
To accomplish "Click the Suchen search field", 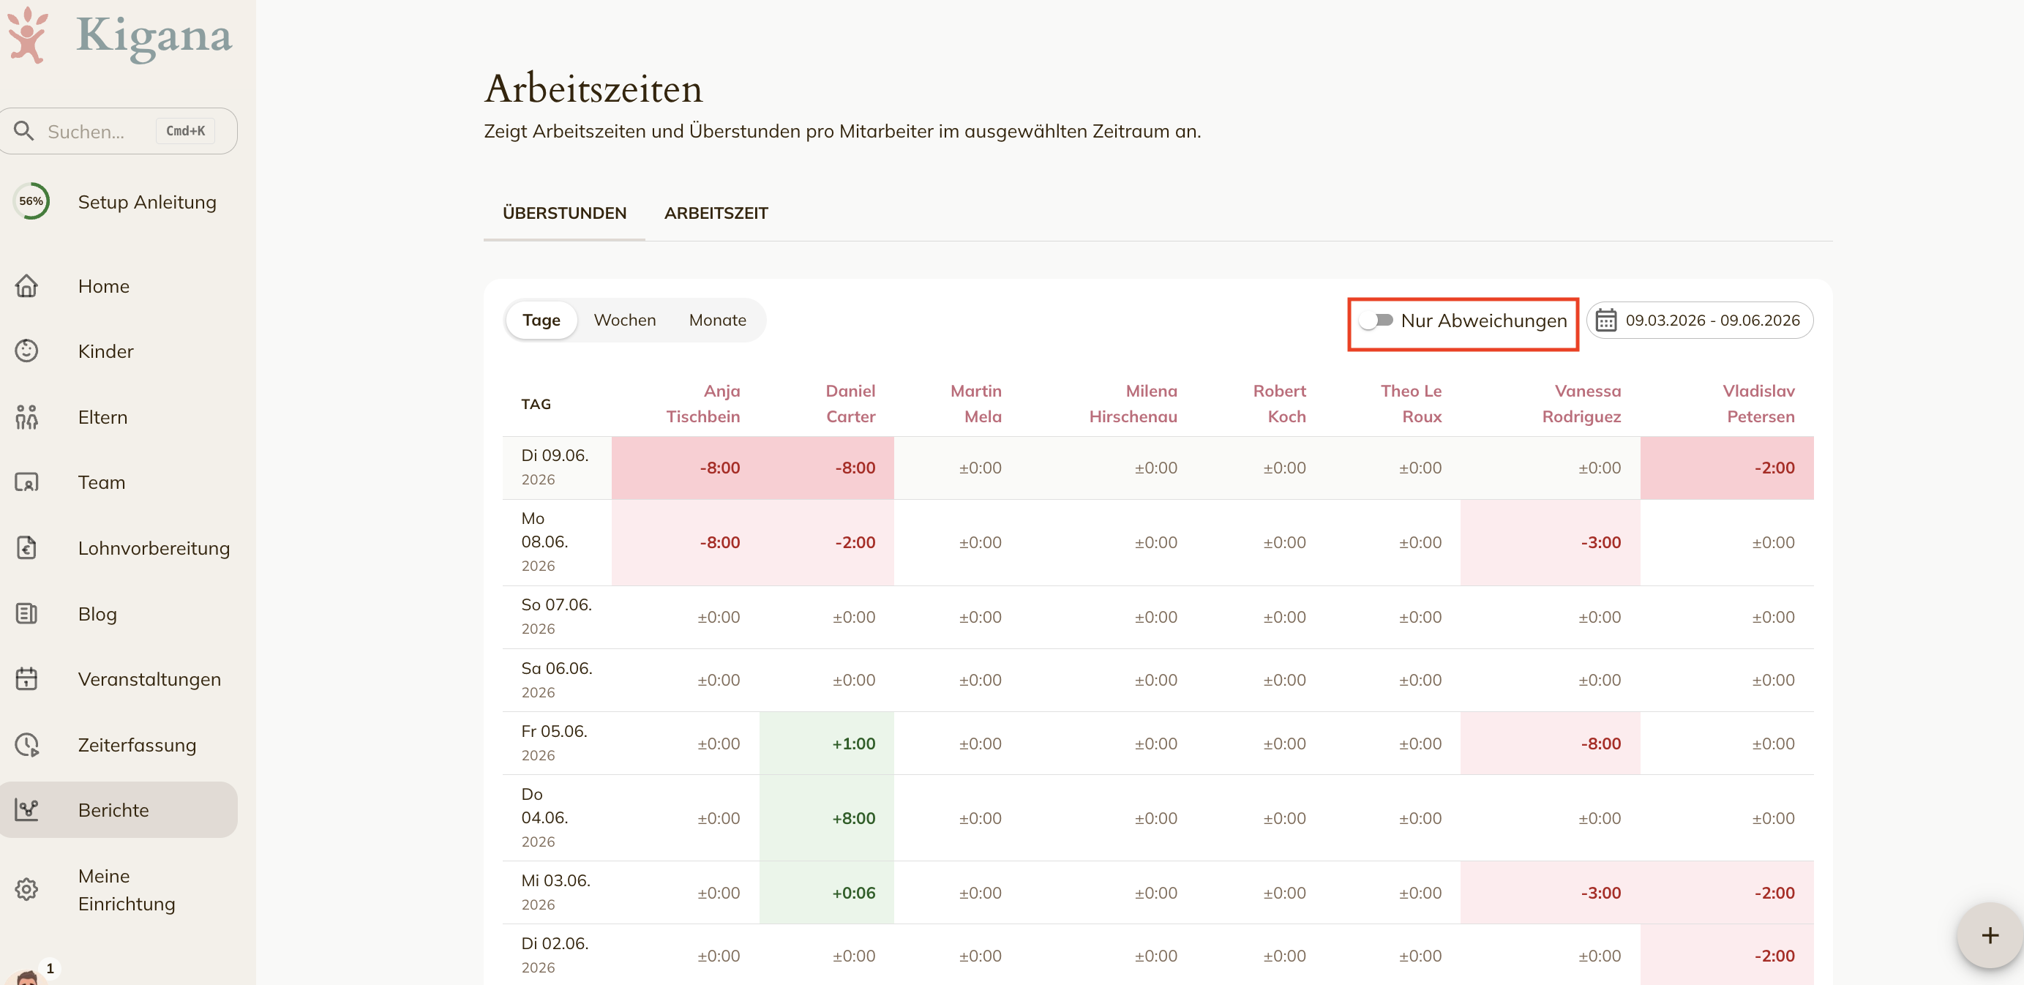I will [119, 131].
